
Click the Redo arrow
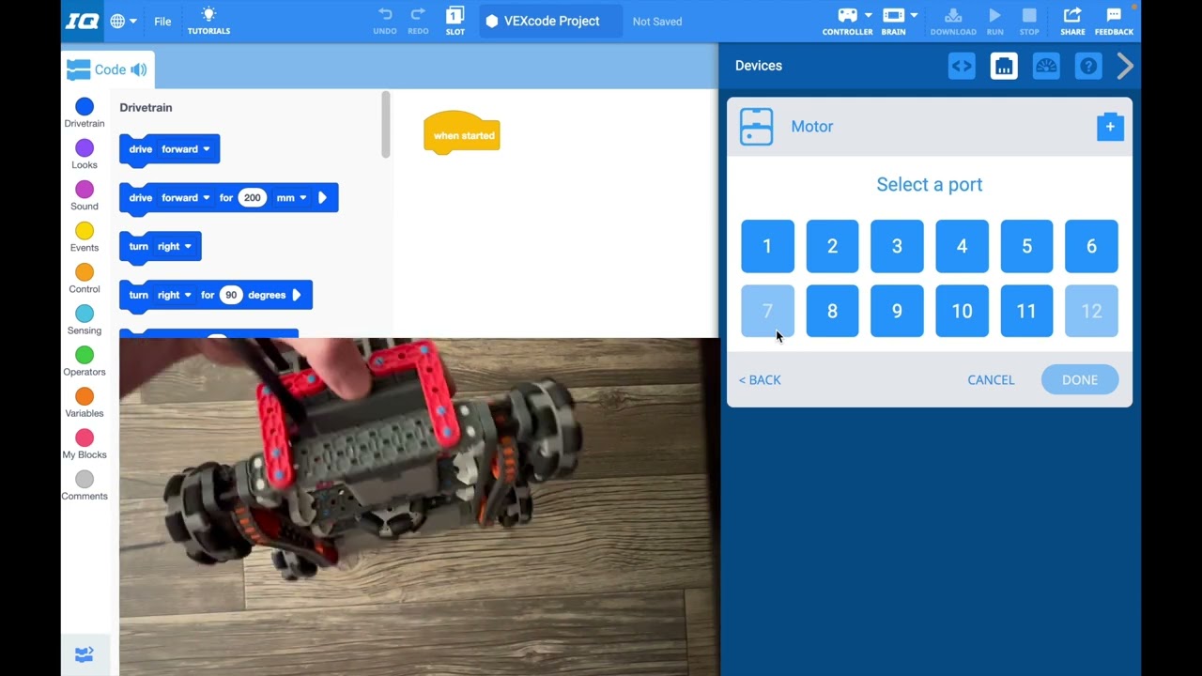418,21
